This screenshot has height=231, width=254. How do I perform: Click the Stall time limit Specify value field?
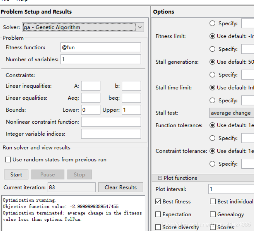click(x=248, y=100)
